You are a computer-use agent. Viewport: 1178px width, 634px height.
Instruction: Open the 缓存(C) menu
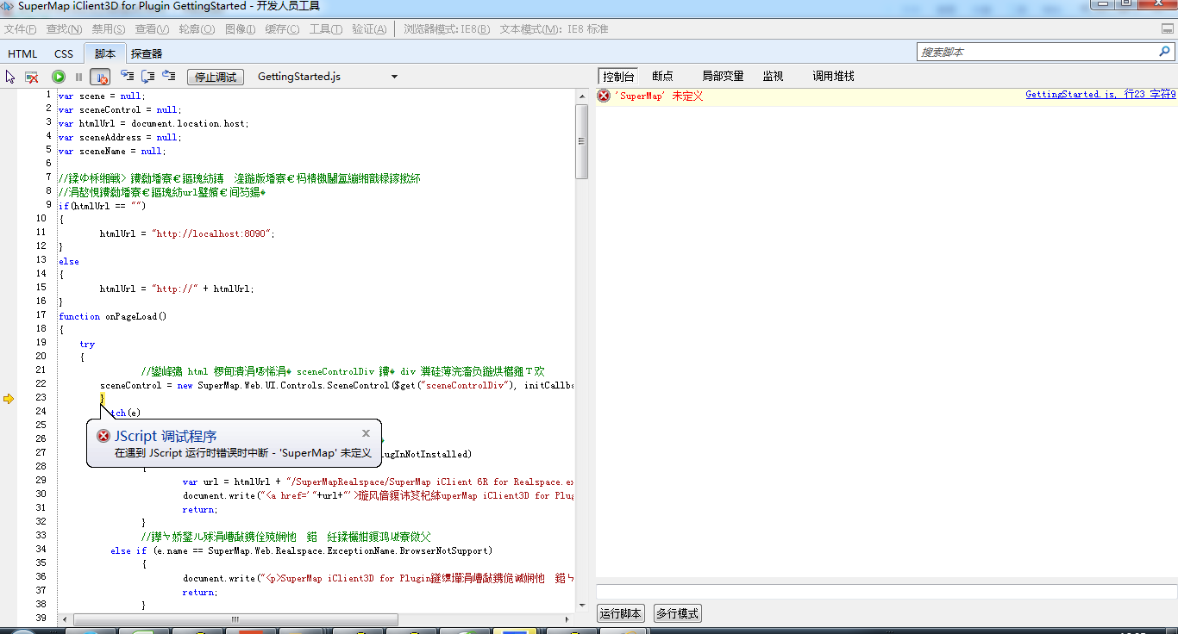click(282, 29)
